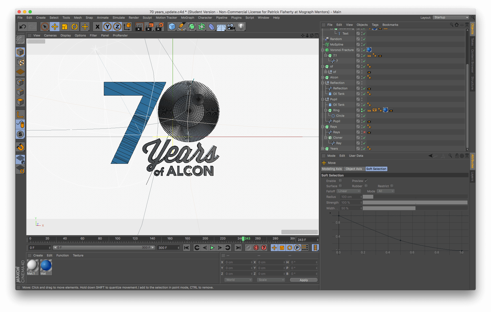Open the Subdivision Surface generator icon
Screen dimensions: 491x312
pyautogui.click(x=192, y=27)
